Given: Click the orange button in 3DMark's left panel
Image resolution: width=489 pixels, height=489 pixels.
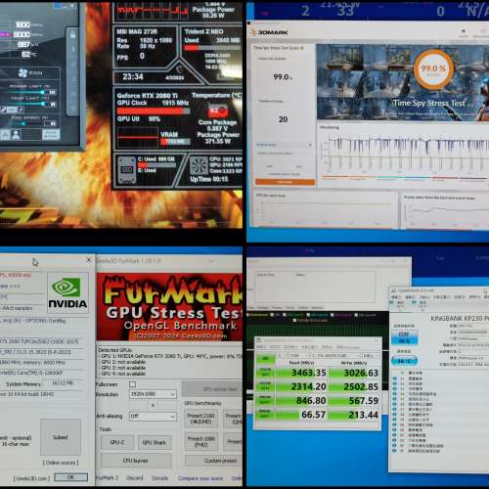Looking at the screenshot, I should (285, 182).
